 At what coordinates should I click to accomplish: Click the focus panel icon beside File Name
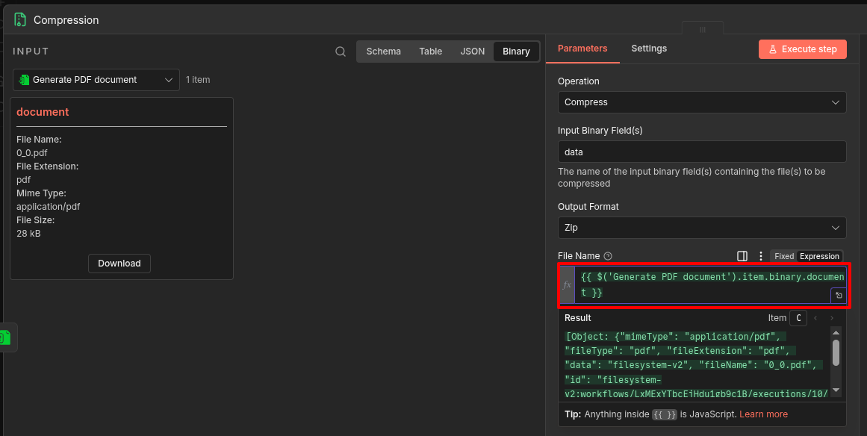pos(742,256)
